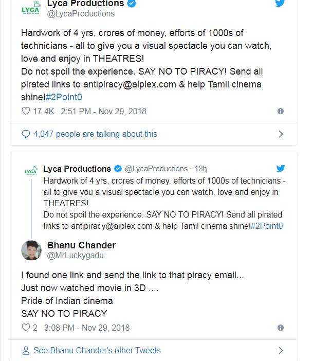312x361 pixels.
Task: Click the @MrLuckygadu handle
Action: (x=75, y=256)
